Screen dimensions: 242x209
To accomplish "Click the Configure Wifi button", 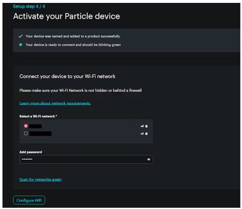I will tap(29, 200).
